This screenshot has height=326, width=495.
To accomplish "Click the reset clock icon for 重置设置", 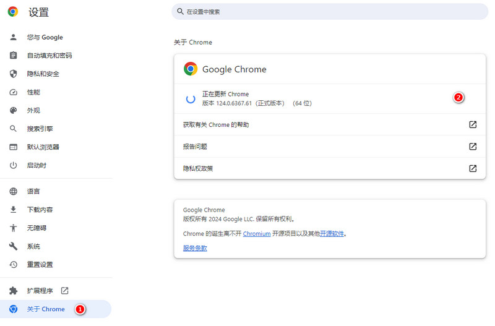I will (13, 265).
